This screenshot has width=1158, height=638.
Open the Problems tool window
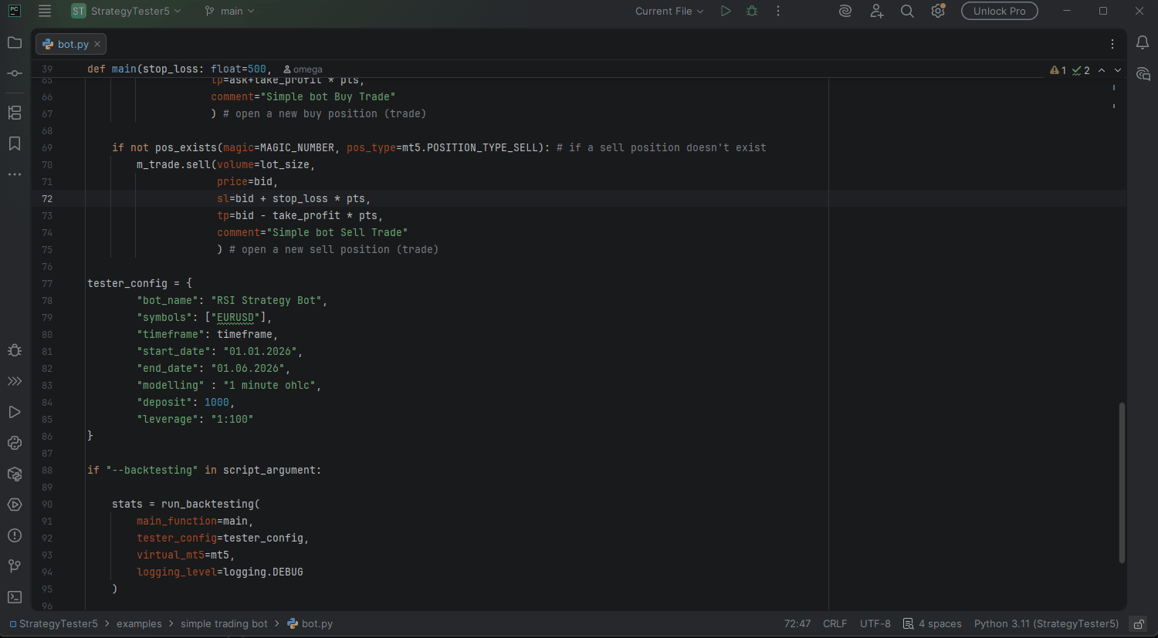point(15,535)
